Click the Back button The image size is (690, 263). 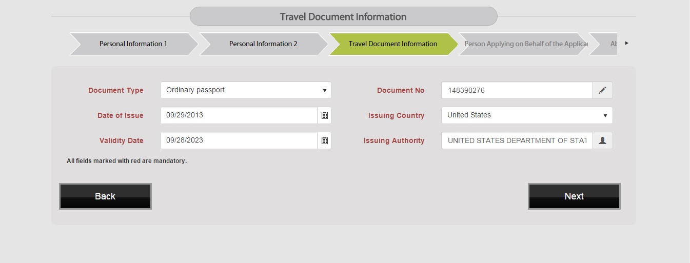(x=105, y=196)
